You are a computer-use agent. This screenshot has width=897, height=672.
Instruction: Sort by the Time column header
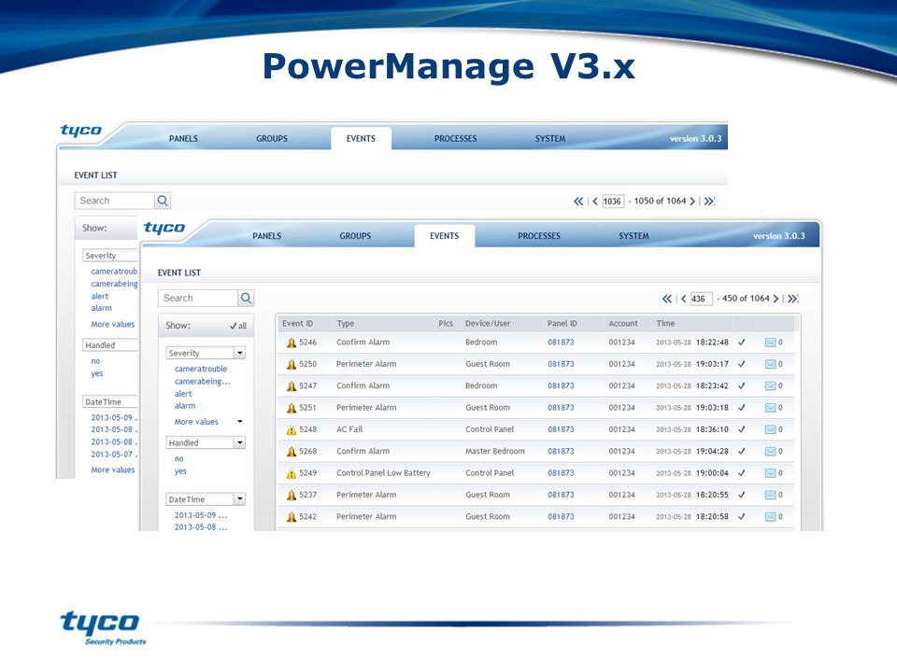[665, 324]
